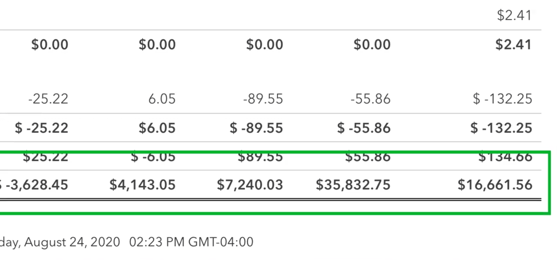The width and height of the screenshot is (557, 260).
Task: Click the bold $6.05 subtotal
Action: (x=157, y=128)
